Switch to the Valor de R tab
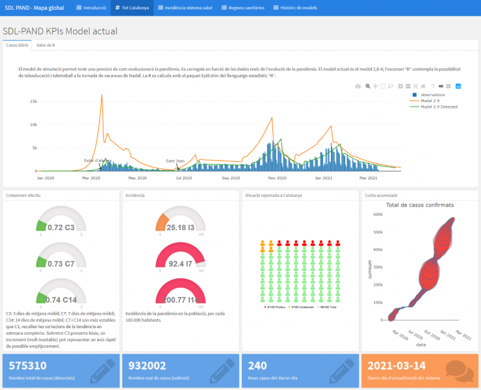This screenshot has width=481, height=390. pos(45,45)
